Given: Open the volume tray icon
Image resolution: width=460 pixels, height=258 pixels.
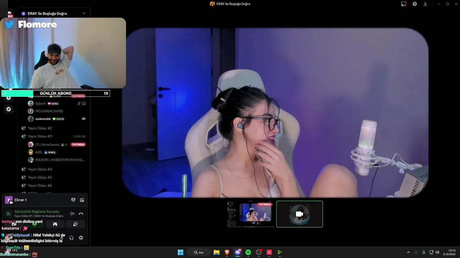Looking at the screenshot, I should pyautogui.click(x=437, y=252).
